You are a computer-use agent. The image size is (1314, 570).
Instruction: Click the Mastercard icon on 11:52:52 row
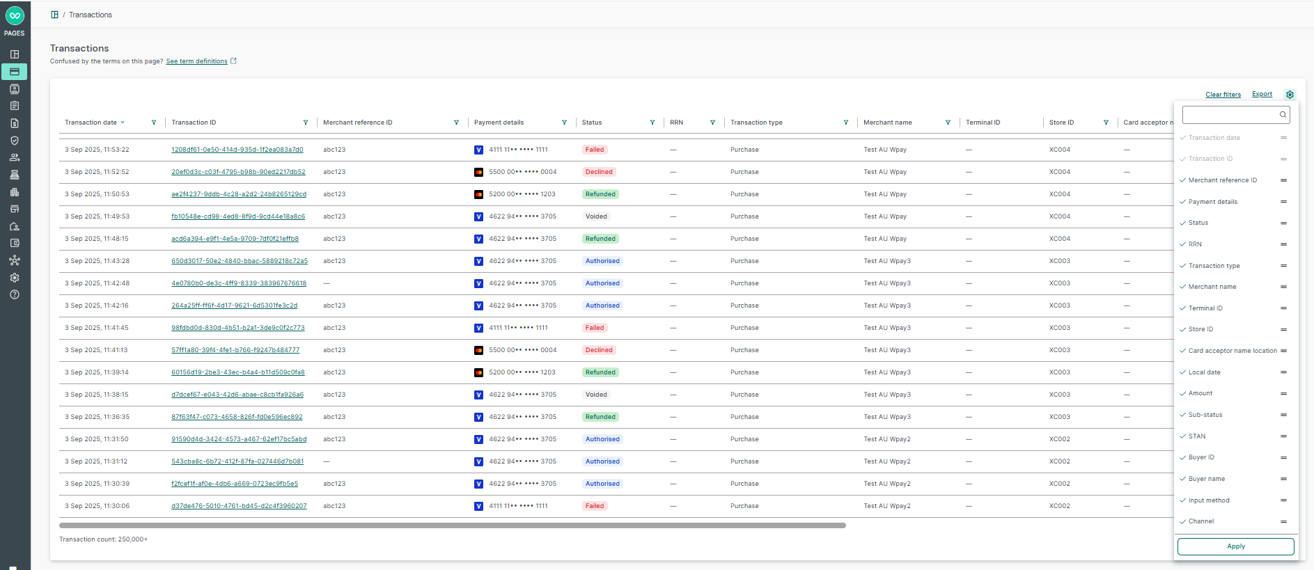click(x=479, y=172)
